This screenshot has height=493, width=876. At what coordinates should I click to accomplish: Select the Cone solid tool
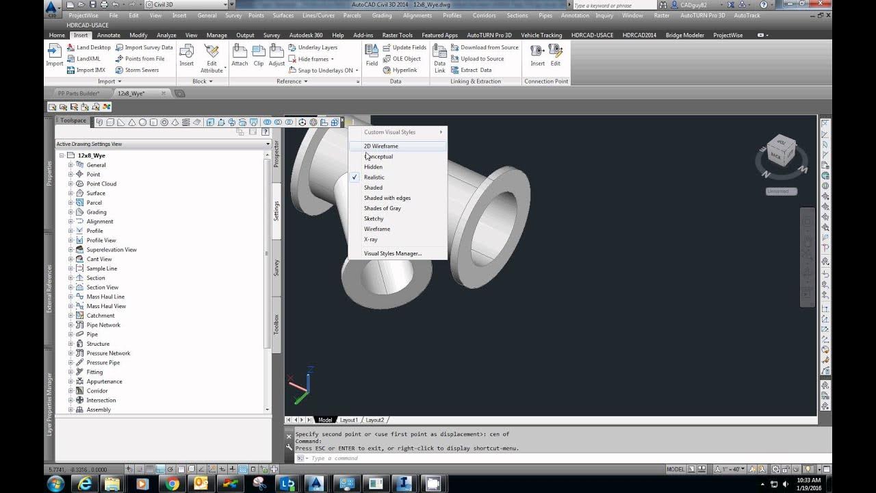pos(131,123)
